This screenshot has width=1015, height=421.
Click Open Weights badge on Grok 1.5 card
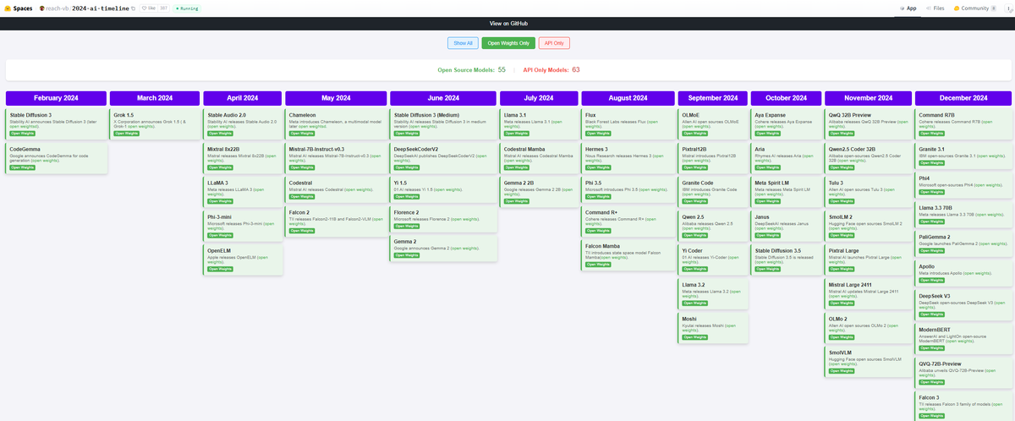click(126, 134)
